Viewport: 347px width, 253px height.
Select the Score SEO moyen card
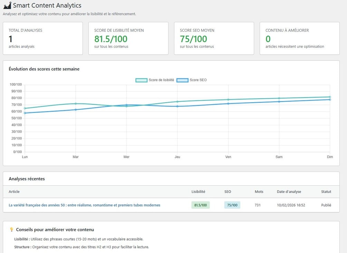pyautogui.click(x=214, y=38)
